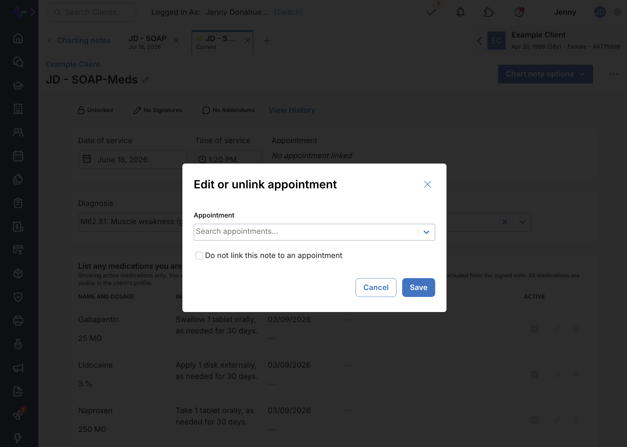The image size is (627, 447).
Task: Close the Edit or unlink appointment dialog
Action: click(x=428, y=184)
